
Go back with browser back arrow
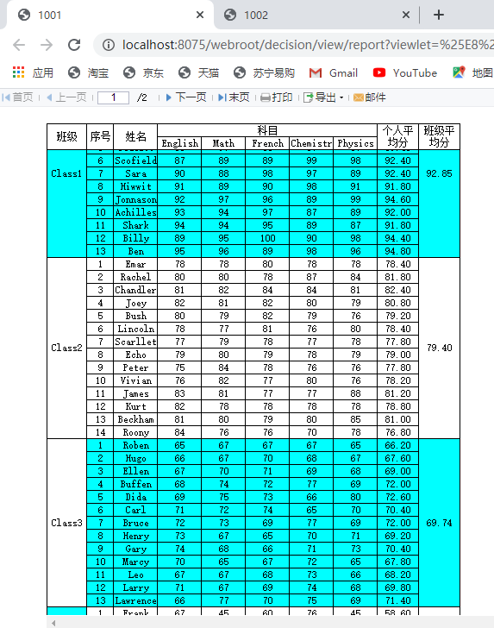click(x=19, y=45)
